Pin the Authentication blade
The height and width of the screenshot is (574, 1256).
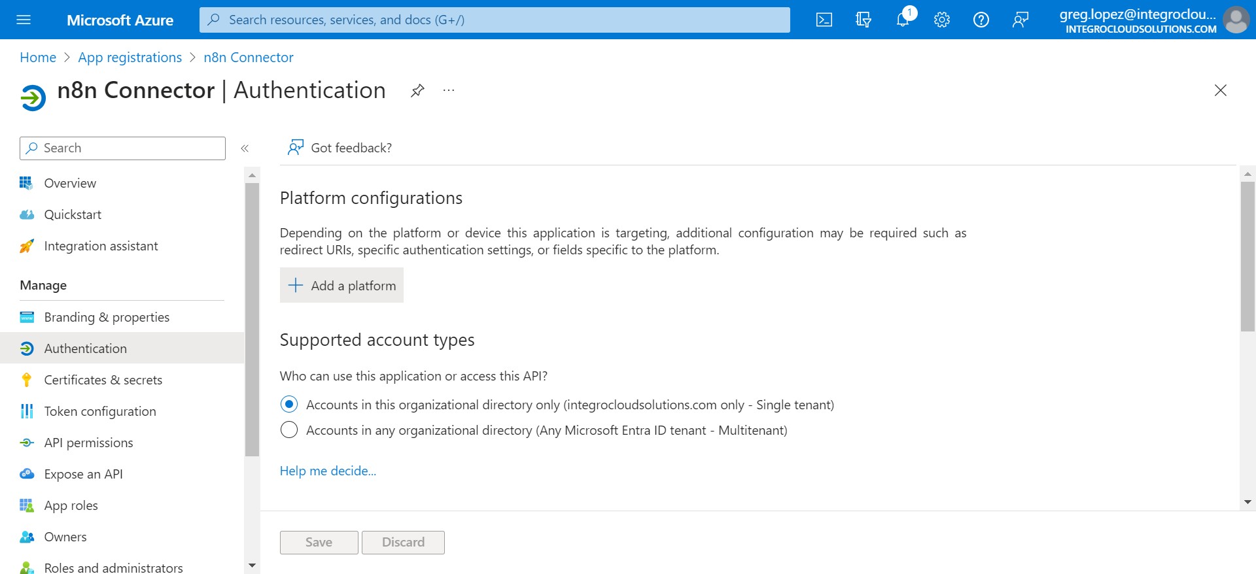pyautogui.click(x=417, y=90)
